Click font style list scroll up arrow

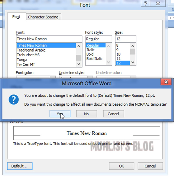tap(109, 46)
